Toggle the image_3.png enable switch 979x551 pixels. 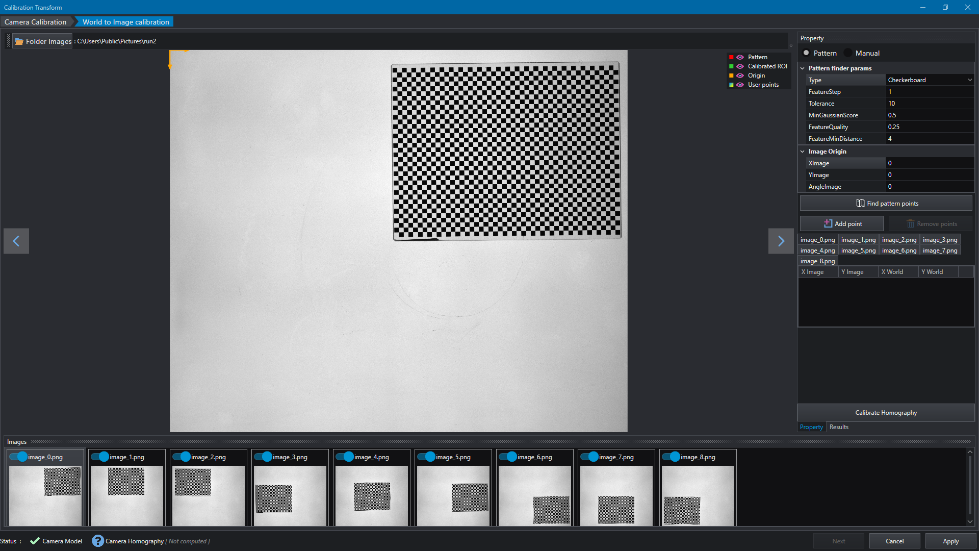coord(263,457)
